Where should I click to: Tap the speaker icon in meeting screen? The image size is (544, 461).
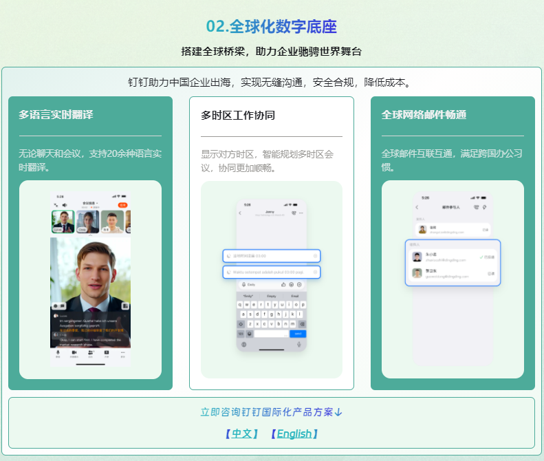pyautogui.click(x=64, y=205)
